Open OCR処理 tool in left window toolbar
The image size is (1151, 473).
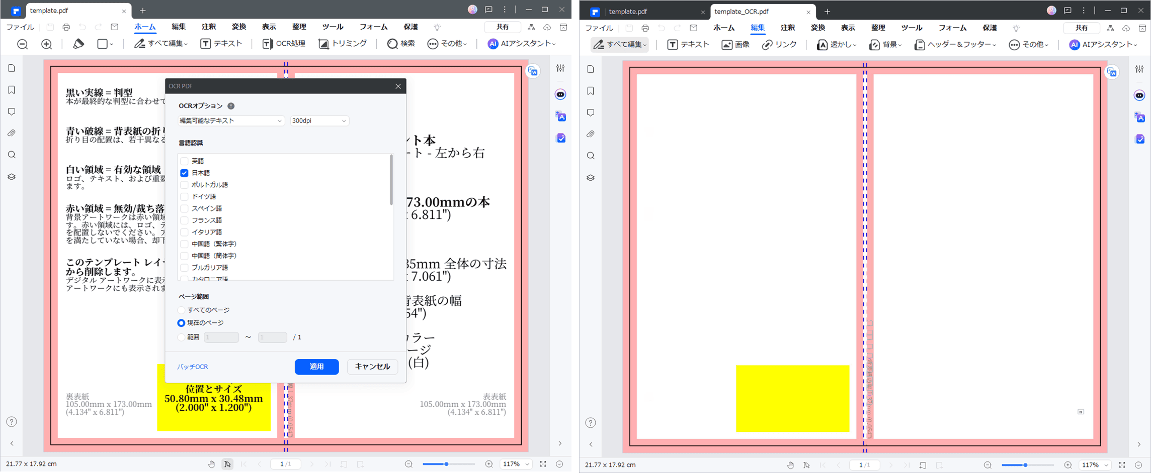(x=284, y=44)
